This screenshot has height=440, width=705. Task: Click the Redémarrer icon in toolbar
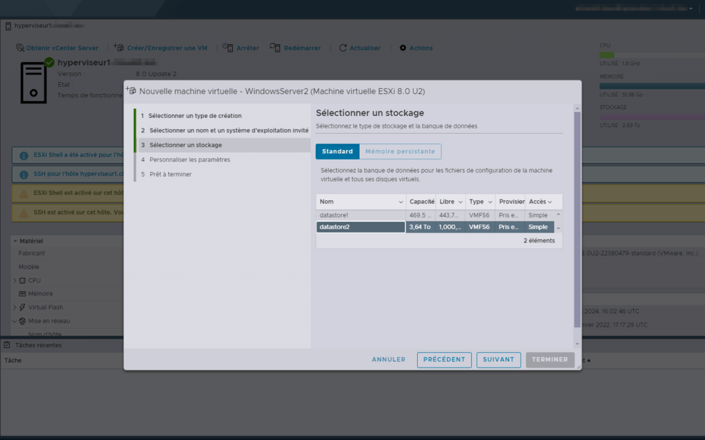point(275,47)
